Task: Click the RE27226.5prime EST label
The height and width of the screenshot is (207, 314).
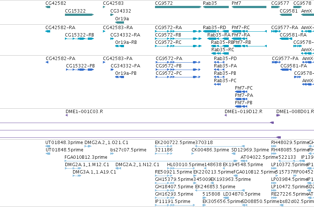Action: [x=289, y=194]
